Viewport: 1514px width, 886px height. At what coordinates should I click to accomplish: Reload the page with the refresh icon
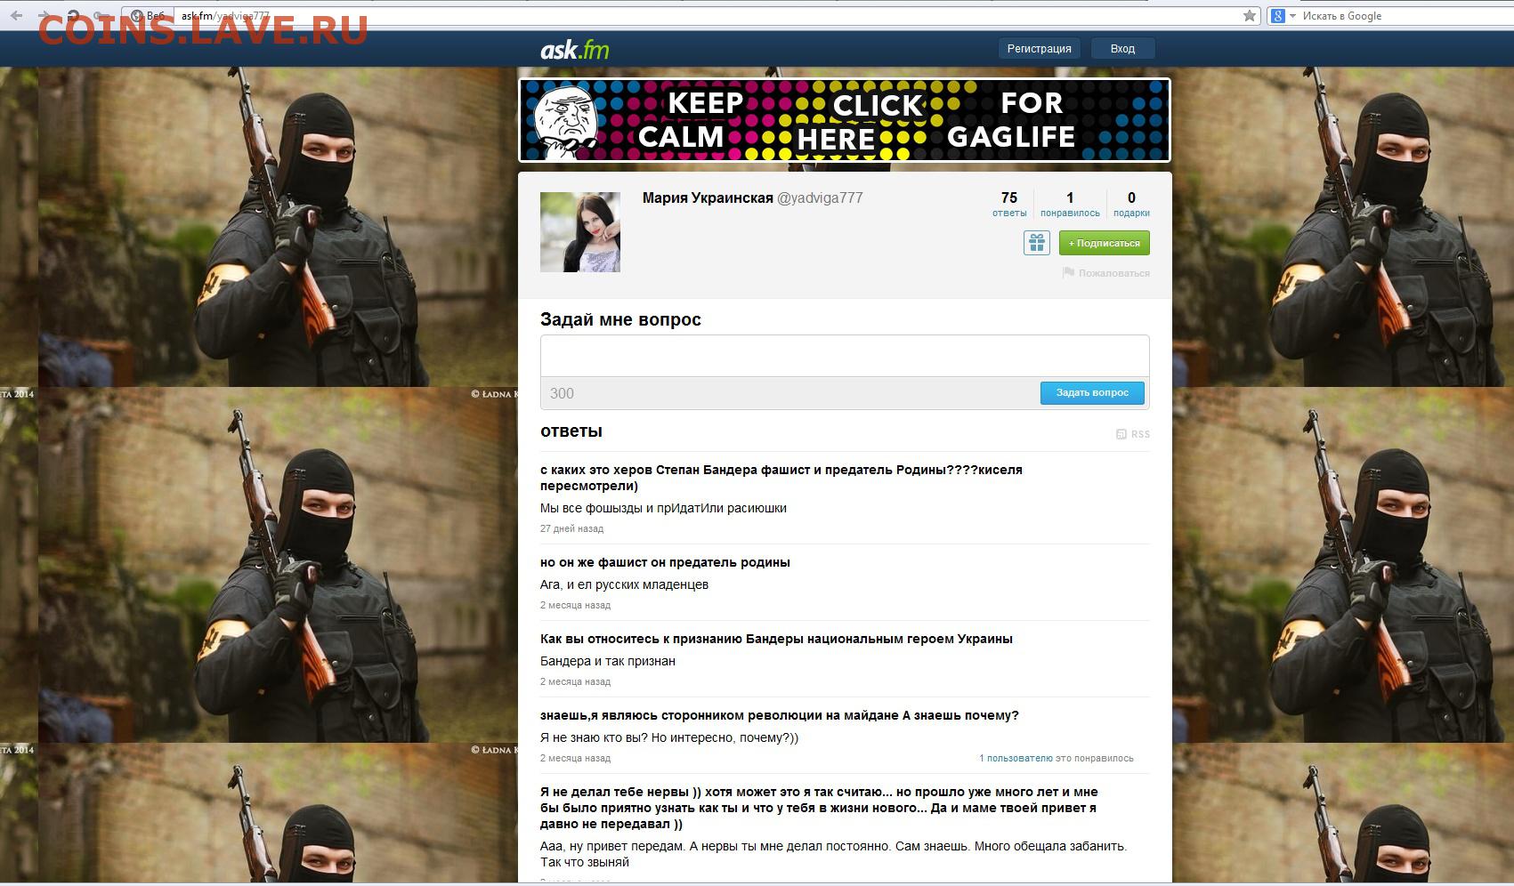tap(74, 15)
